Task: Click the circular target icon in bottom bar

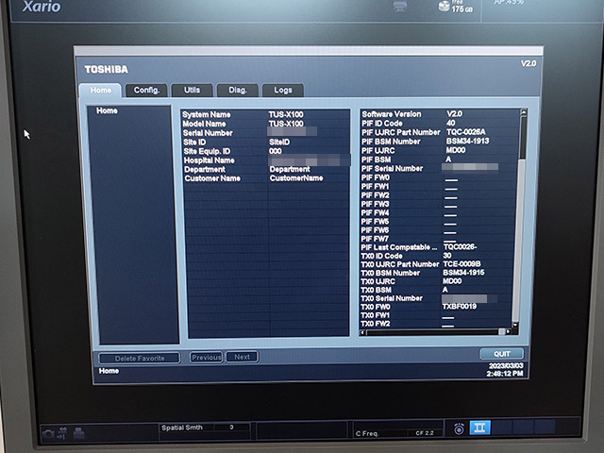Action: 459,428
